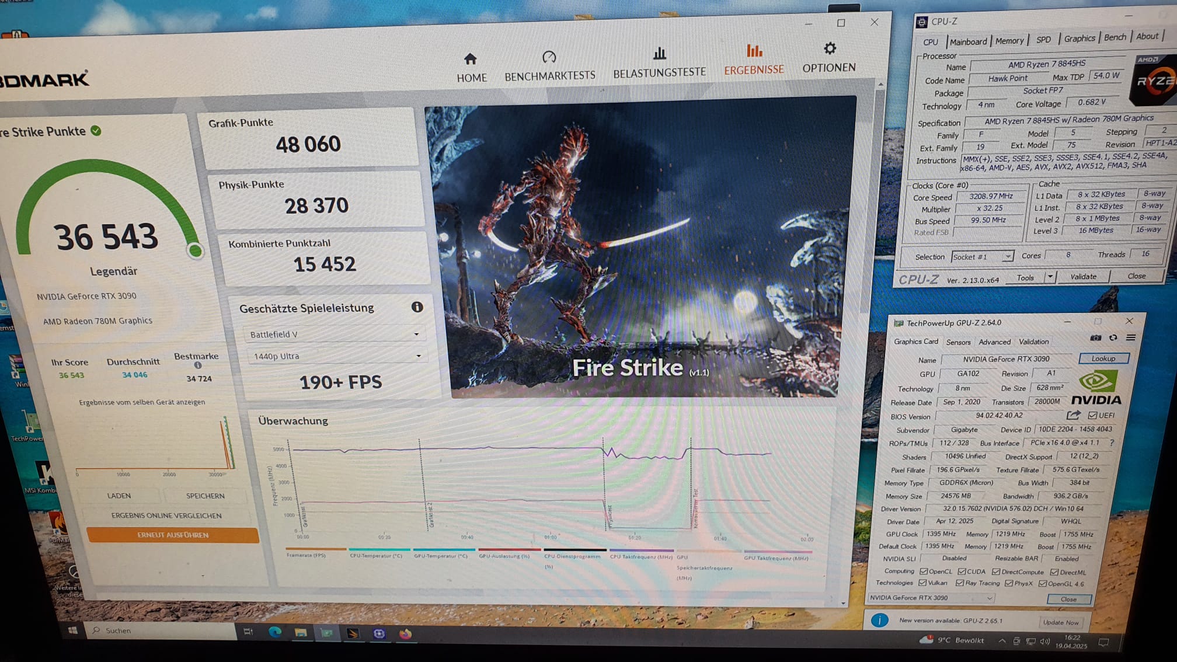Toggle the CUDA checkbox
This screenshot has height=662, width=1177.
(962, 572)
